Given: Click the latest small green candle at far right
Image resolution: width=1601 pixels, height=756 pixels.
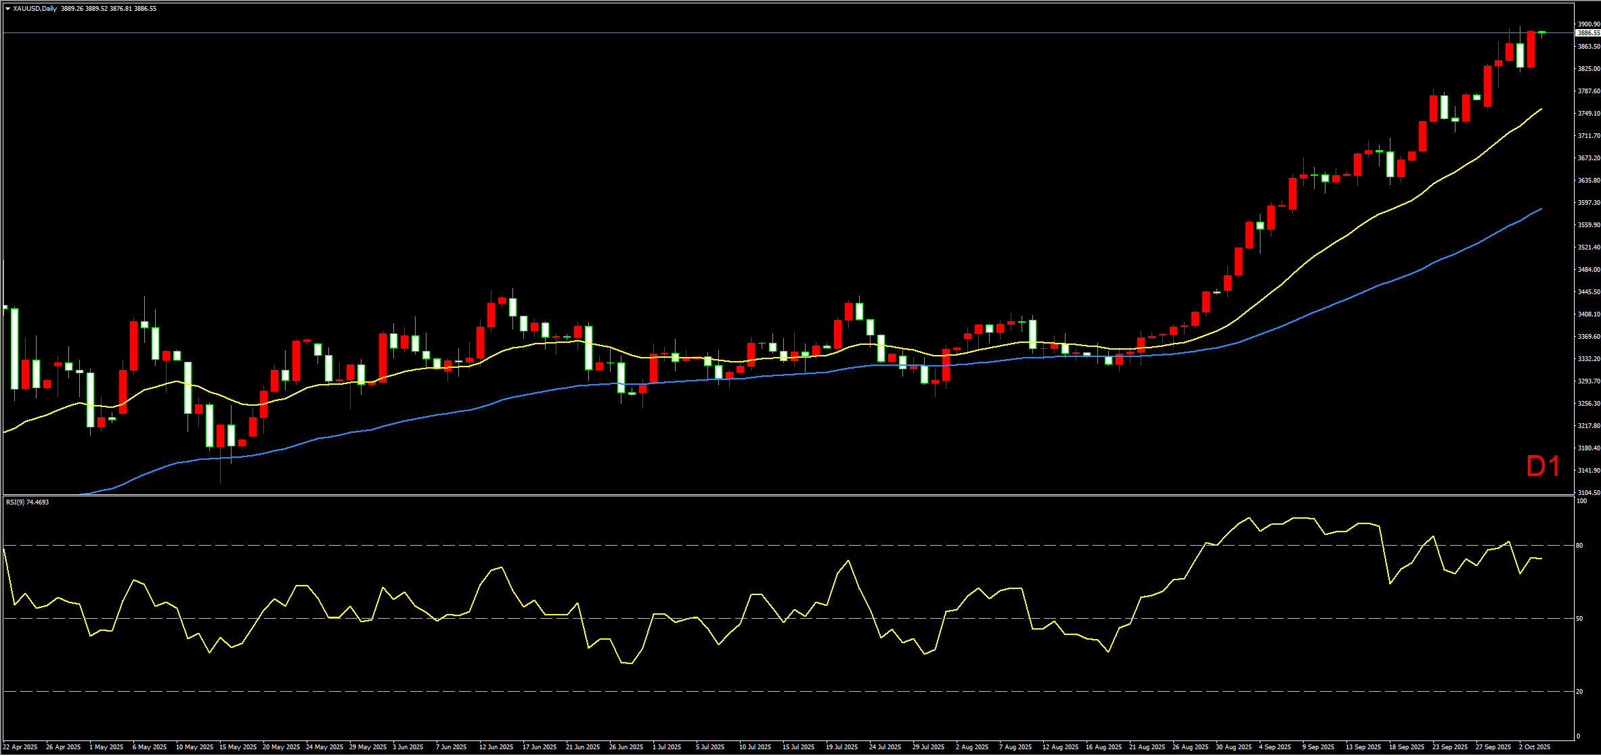Looking at the screenshot, I should pos(1541,32).
